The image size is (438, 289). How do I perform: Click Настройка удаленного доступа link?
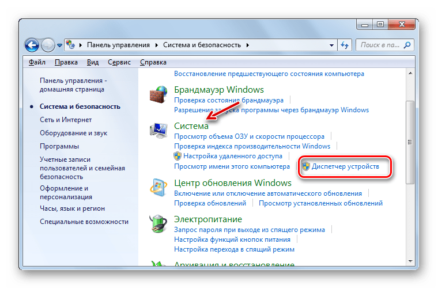(233, 156)
